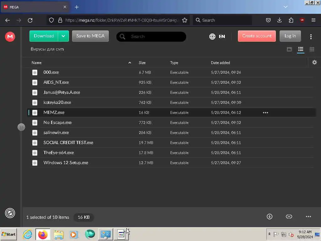
Task: Click the MEGA search field
Action: 151,36
